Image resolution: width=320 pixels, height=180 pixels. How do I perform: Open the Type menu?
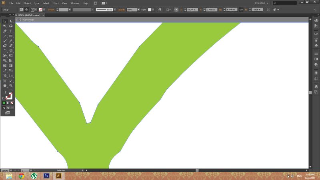[36, 3]
